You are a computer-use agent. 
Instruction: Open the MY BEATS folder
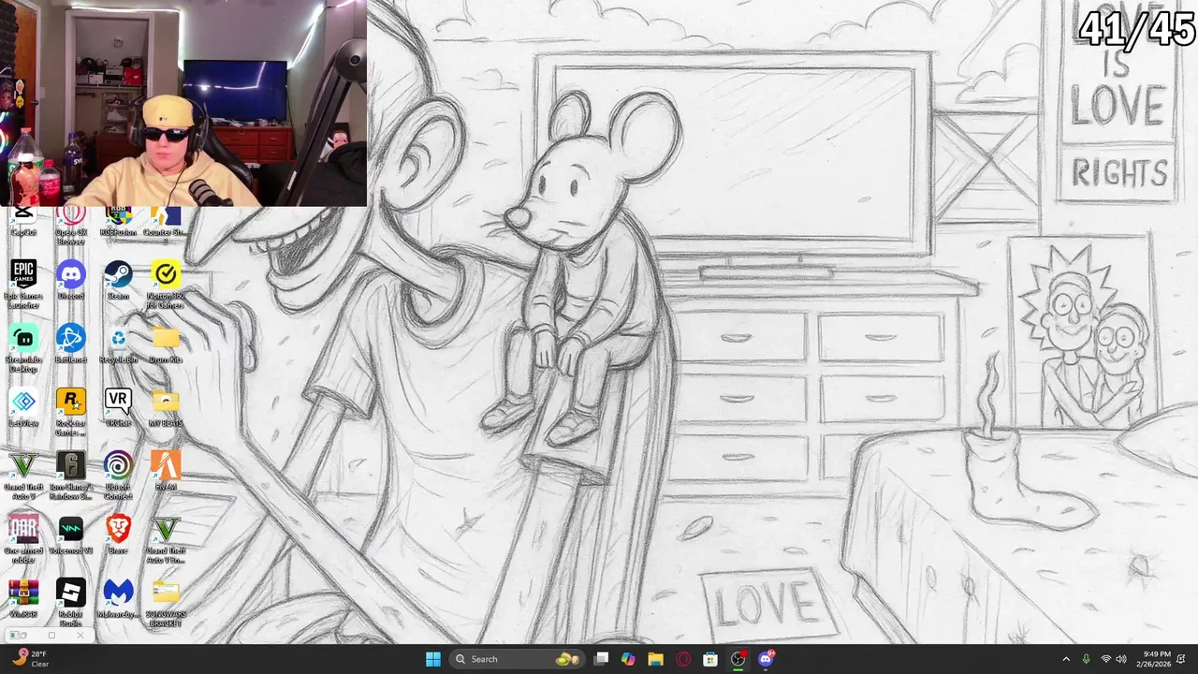pyautogui.click(x=166, y=407)
